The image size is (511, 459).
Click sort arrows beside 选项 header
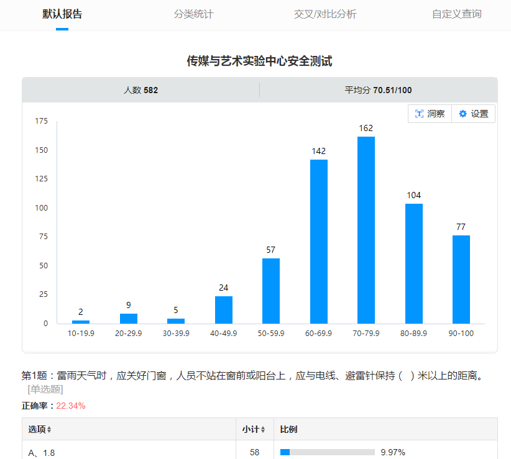[x=49, y=430]
